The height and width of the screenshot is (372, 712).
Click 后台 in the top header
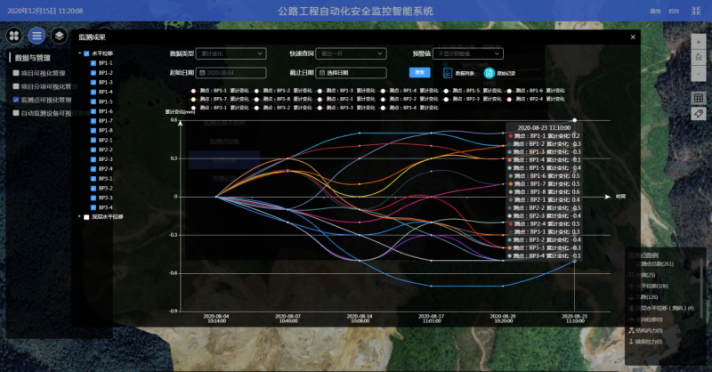tap(674, 11)
